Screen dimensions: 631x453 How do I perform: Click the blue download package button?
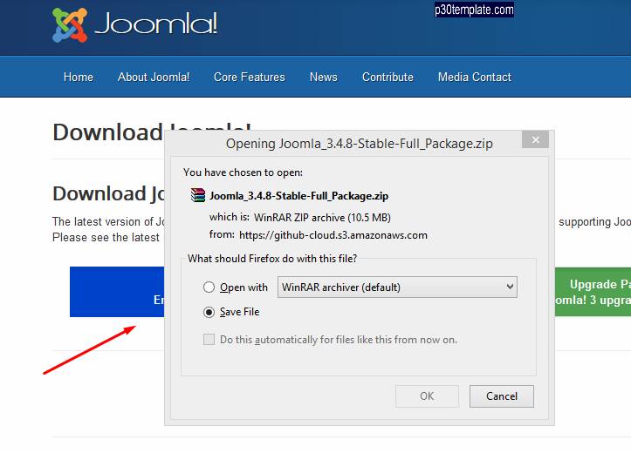click(117, 292)
